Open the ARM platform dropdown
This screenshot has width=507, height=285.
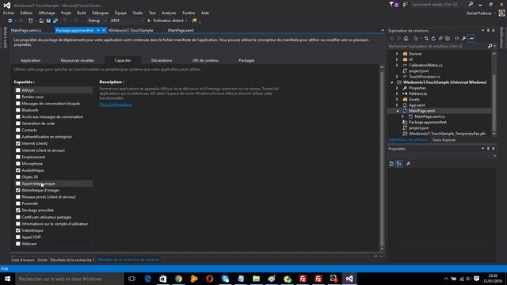click(x=127, y=21)
